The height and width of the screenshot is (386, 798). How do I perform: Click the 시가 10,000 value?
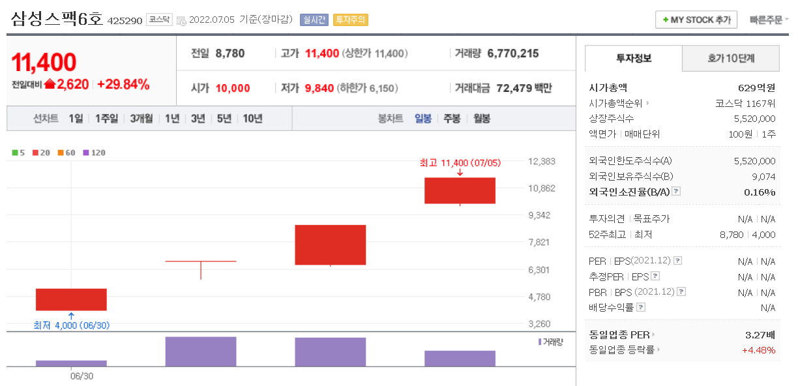[x=232, y=88]
